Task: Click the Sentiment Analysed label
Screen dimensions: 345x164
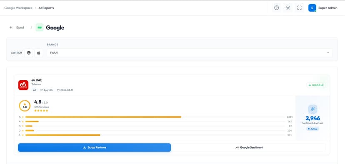Action: [x=312, y=123]
